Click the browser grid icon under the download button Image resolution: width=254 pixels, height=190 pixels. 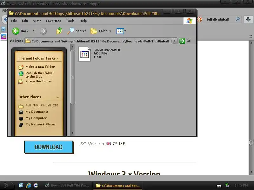point(251,37)
